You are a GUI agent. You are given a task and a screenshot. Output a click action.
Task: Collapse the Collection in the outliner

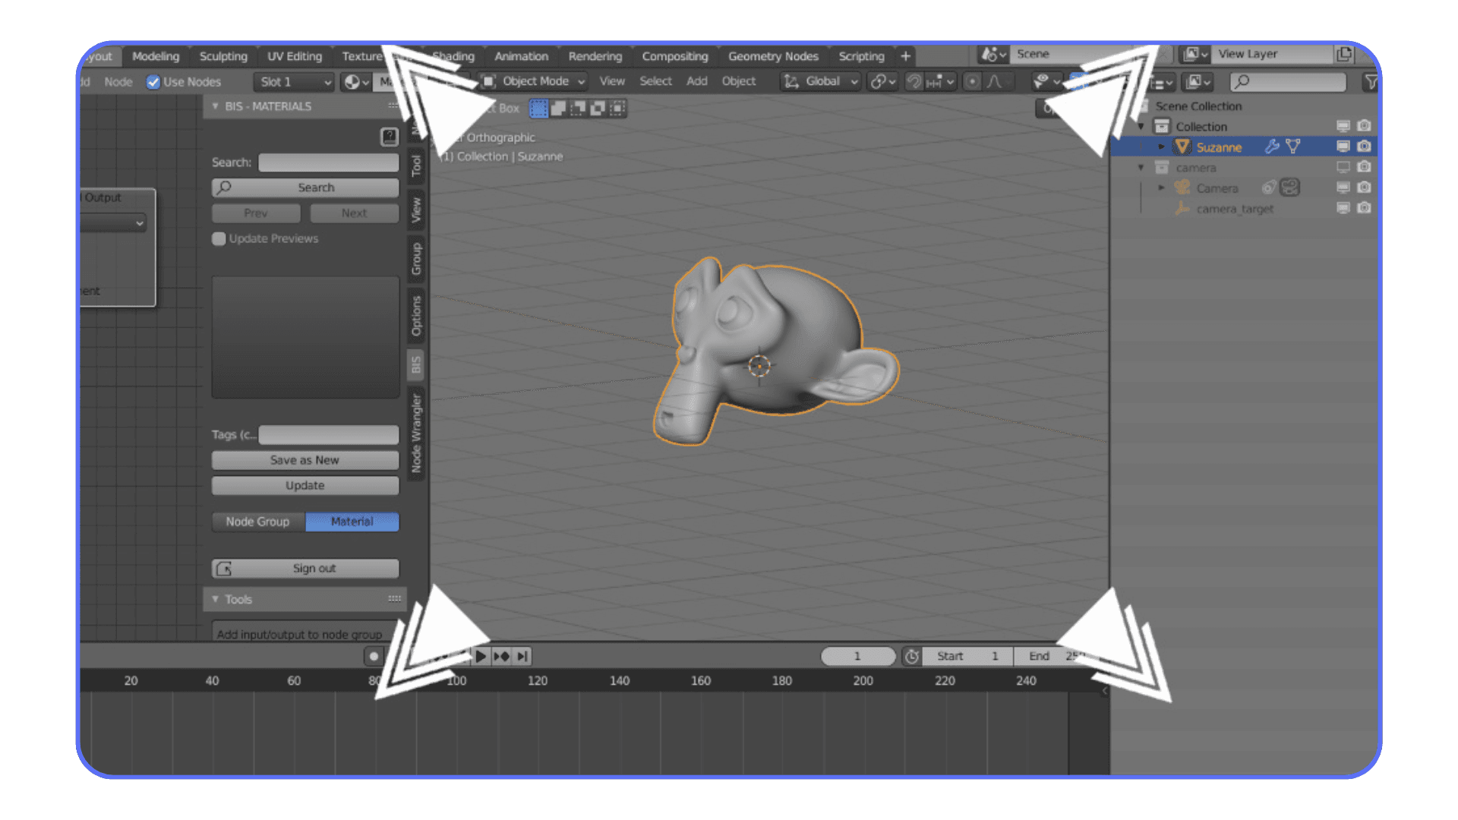pyautogui.click(x=1140, y=126)
